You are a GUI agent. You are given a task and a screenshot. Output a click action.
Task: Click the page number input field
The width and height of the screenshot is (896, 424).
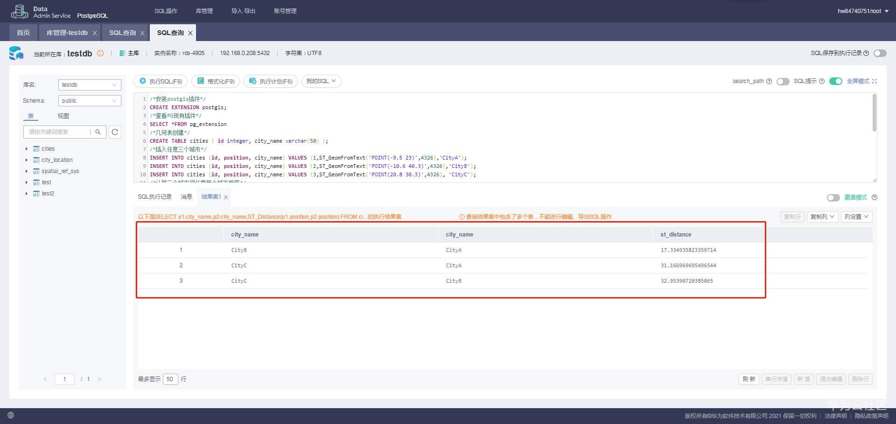click(64, 379)
